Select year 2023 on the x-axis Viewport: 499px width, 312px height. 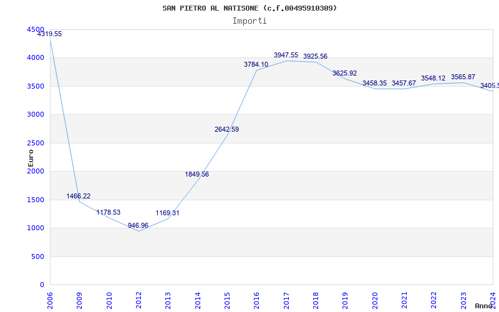pyautogui.click(x=463, y=301)
